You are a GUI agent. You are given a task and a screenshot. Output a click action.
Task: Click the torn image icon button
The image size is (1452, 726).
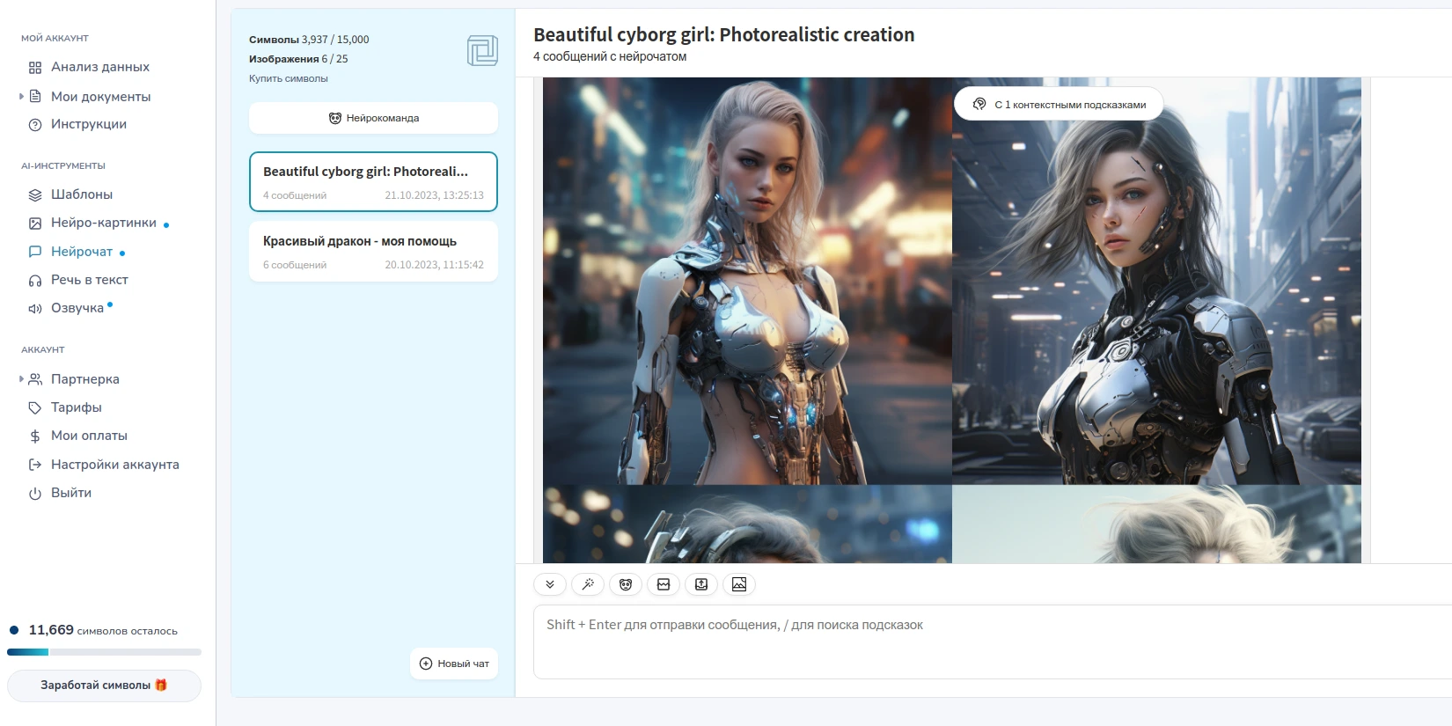click(x=664, y=584)
